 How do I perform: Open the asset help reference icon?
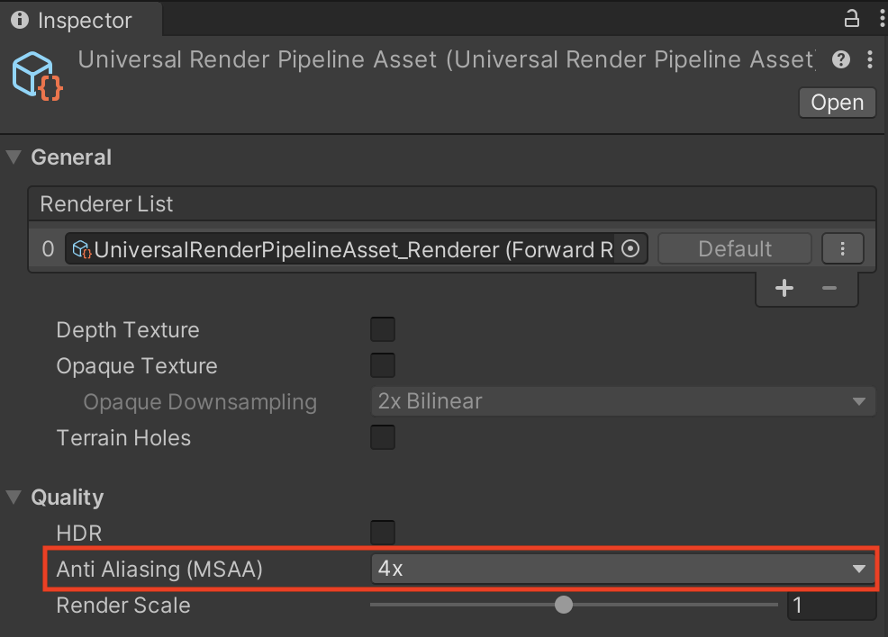click(841, 60)
